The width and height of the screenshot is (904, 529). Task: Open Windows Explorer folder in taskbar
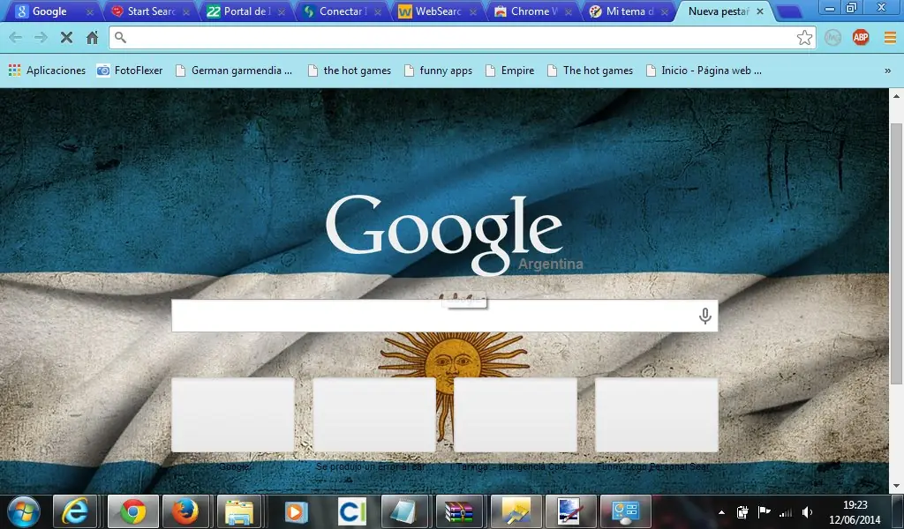point(238,511)
